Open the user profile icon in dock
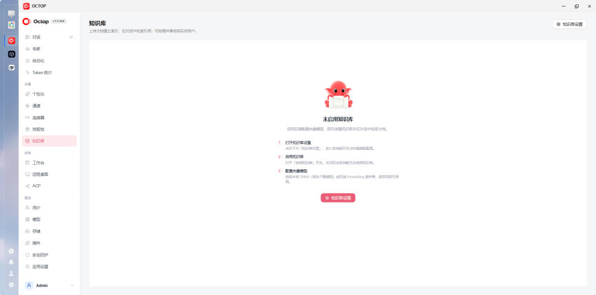 tap(12, 273)
